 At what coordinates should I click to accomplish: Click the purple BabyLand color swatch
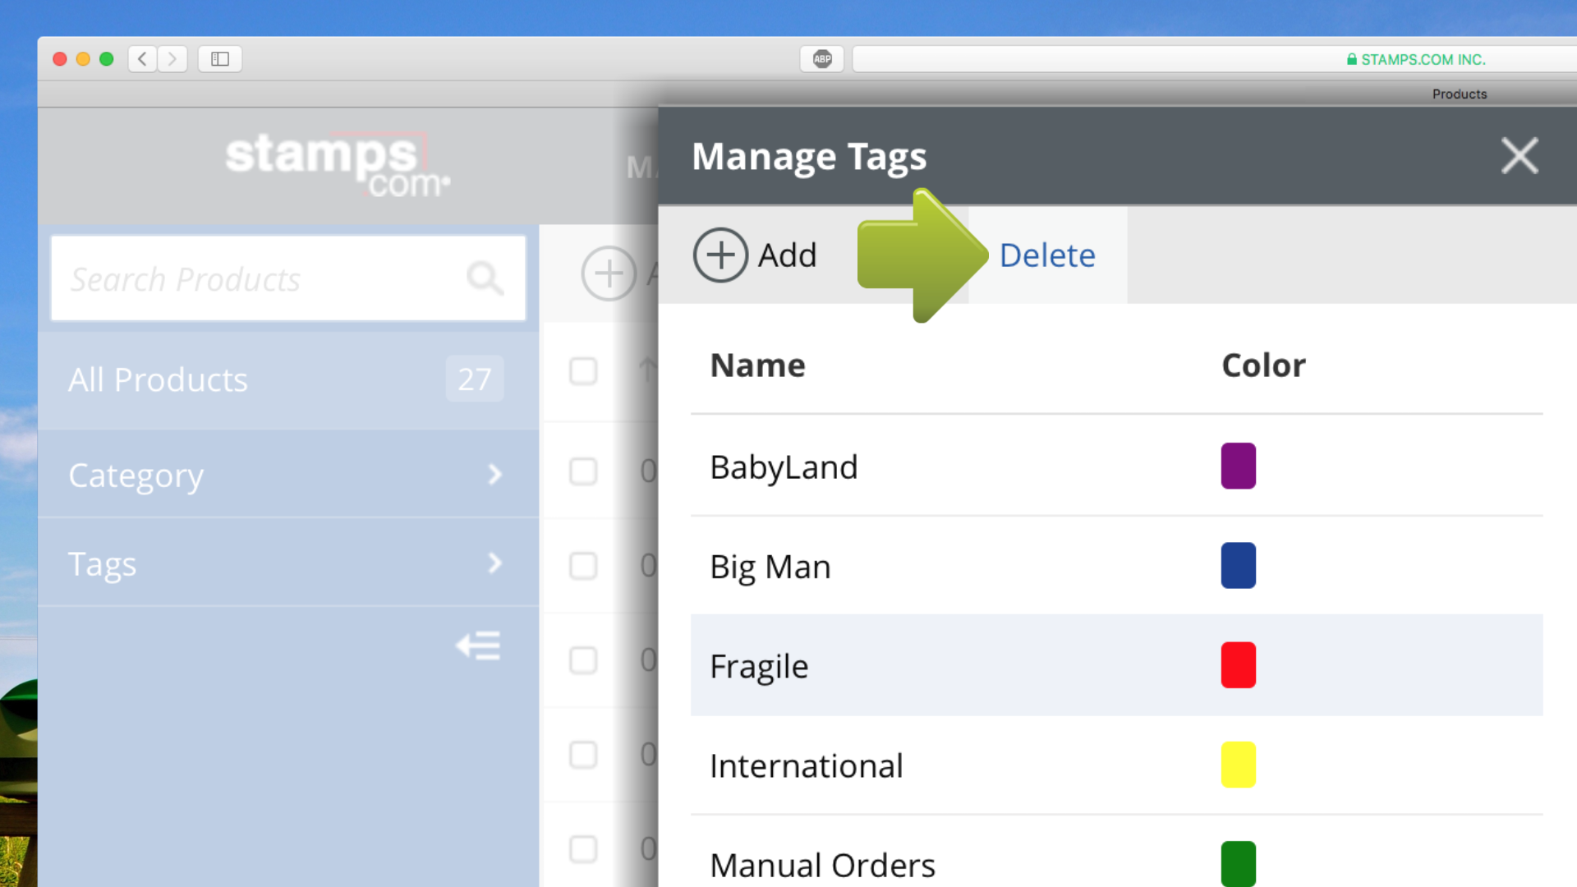(x=1238, y=466)
